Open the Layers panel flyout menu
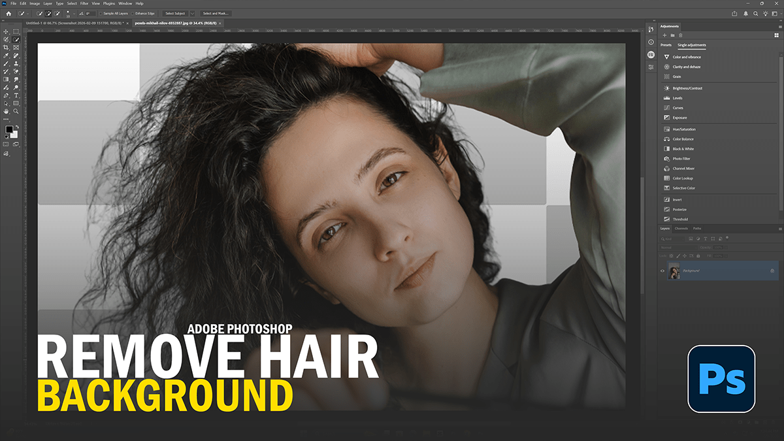This screenshot has width=784, height=441. coord(780,229)
